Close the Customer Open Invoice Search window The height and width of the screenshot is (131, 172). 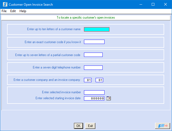pos(165,5)
